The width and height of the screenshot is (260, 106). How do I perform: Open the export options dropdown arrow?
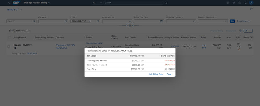pyautogui.click(x=250, y=31)
